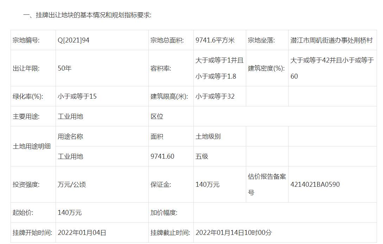Viewport: 383px width, 244px height.
Task: Click the greening rate value 小于或等于15
Action: point(77,96)
